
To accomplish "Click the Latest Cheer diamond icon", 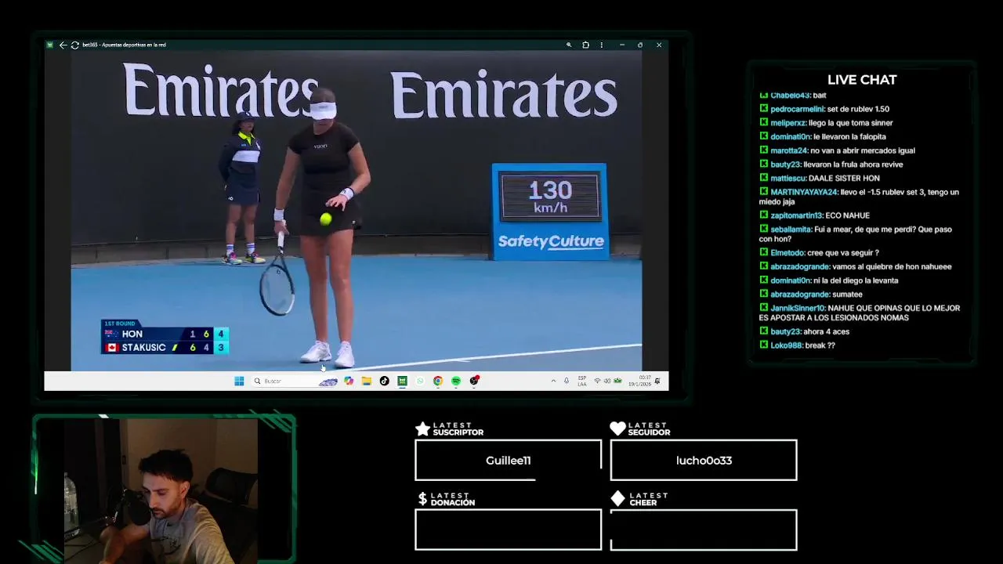I will (617, 498).
